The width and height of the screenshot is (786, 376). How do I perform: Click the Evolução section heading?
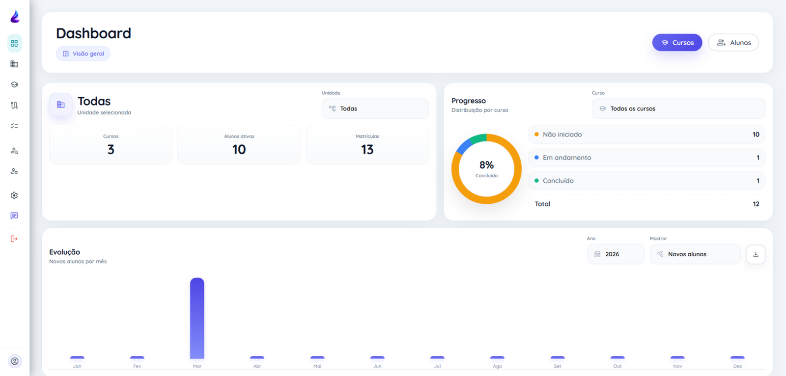[x=64, y=252]
